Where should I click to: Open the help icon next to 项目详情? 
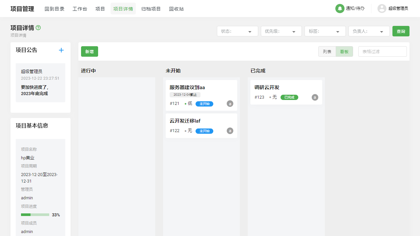[x=38, y=28]
